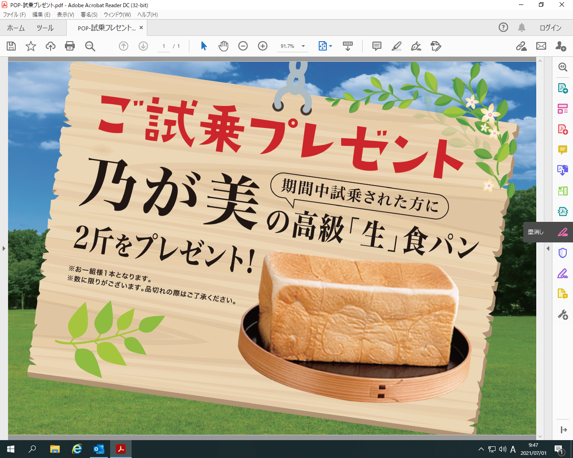The height and width of the screenshot is (458, 573).
Task: Open Combine Files tool in right panel
Action: tap(563, 170)
